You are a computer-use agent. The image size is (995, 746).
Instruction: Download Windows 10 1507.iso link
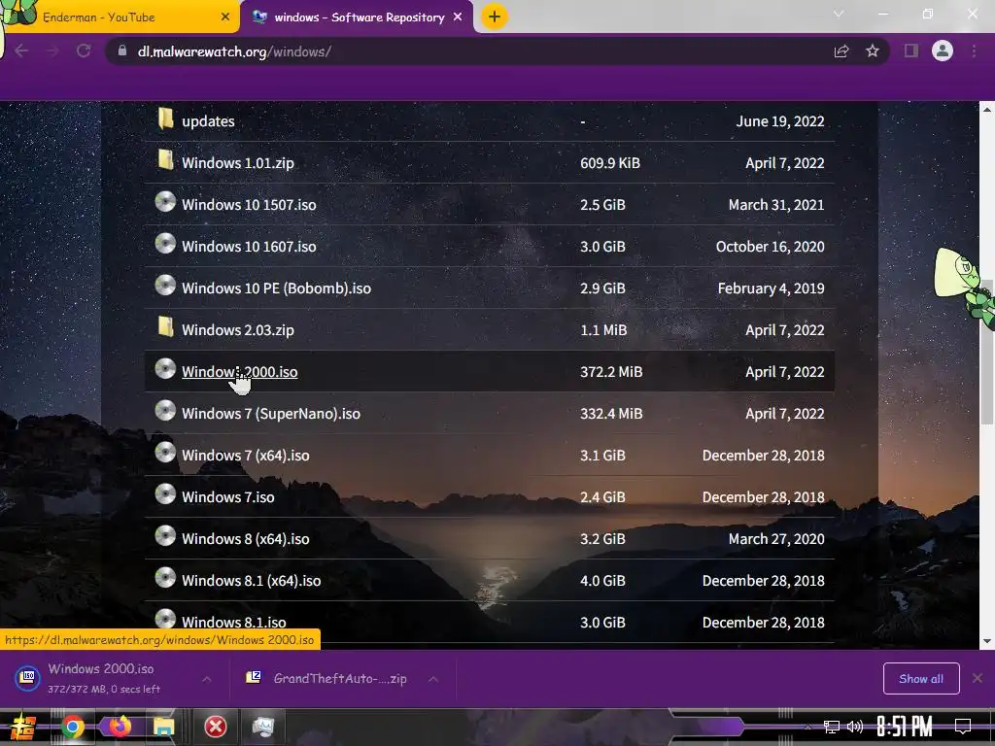click(249, 205)
